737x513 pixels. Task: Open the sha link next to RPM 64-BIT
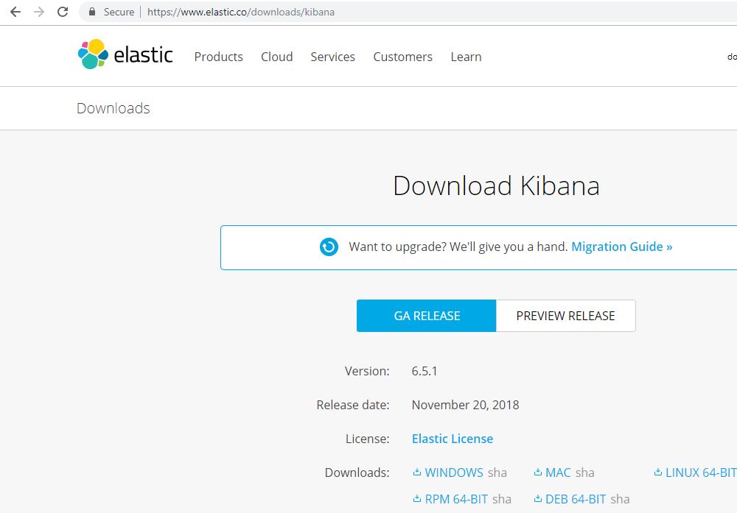pyautogui.click(x=501, y=500)
